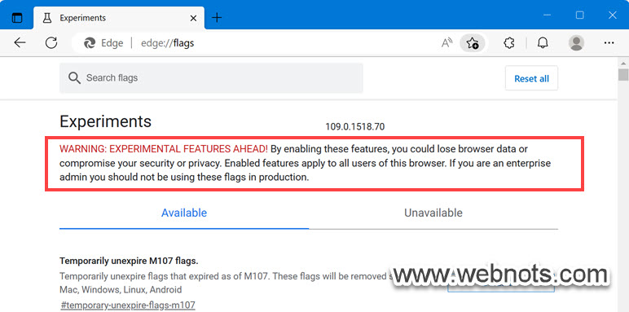629x312 pixels.
Task: Click the scrollbar up arrow
Action: (623, 63)
